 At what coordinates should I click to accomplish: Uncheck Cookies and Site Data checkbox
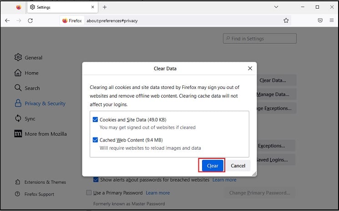click(x=95, y=119)
